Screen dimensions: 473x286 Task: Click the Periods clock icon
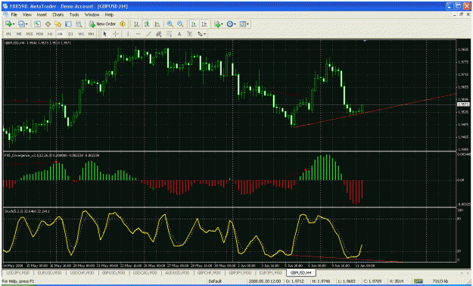pos(230,24)
